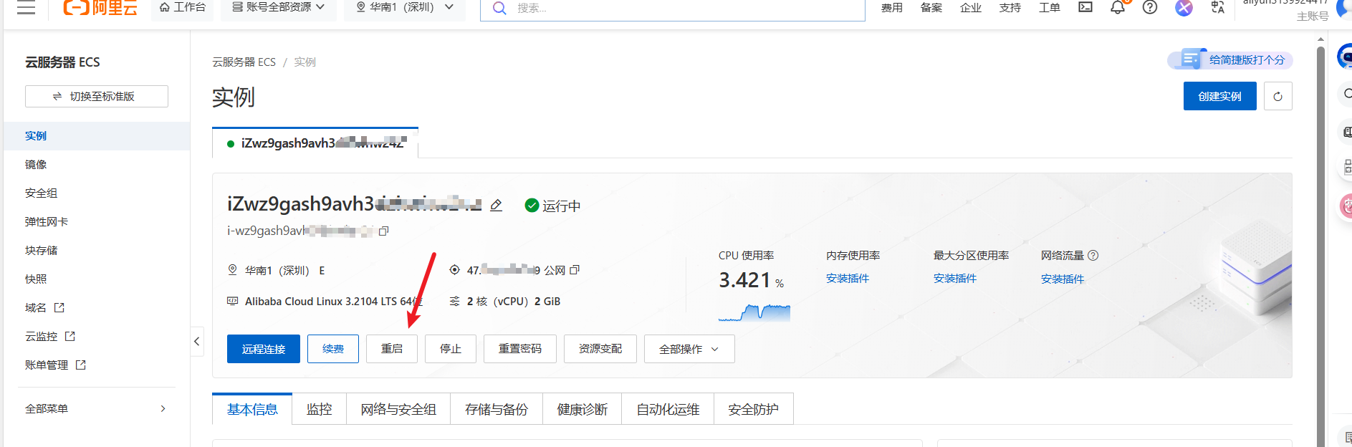Click 安装插件 under 内存使用率
The width and height of the screenshot is (1352, 447).
[x=848, y=278]
